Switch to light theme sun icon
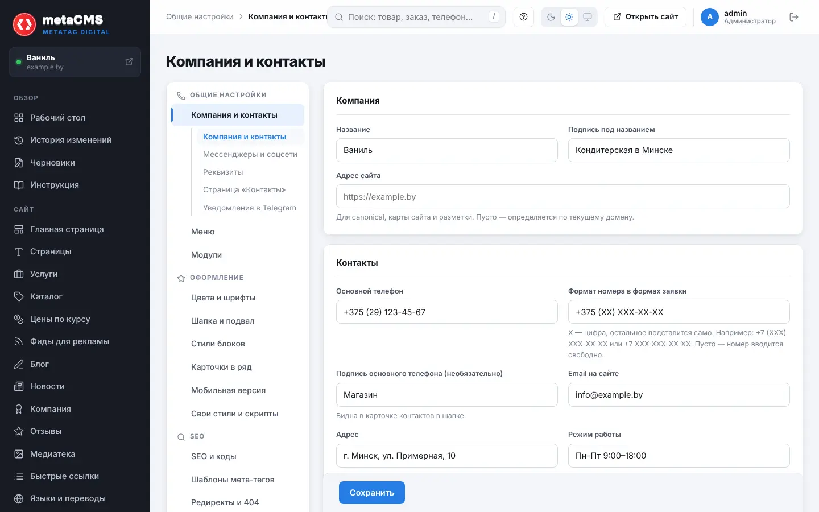This screenshot has height=512, width=819. pos(569,17)
